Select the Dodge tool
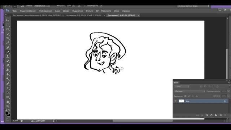The image size is (231, 130). 8,79
